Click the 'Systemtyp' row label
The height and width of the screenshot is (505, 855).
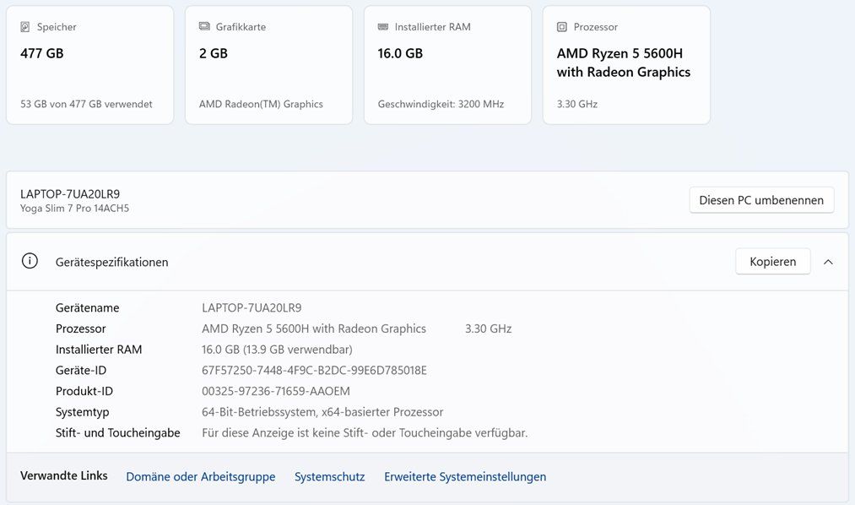coord(83,412)
